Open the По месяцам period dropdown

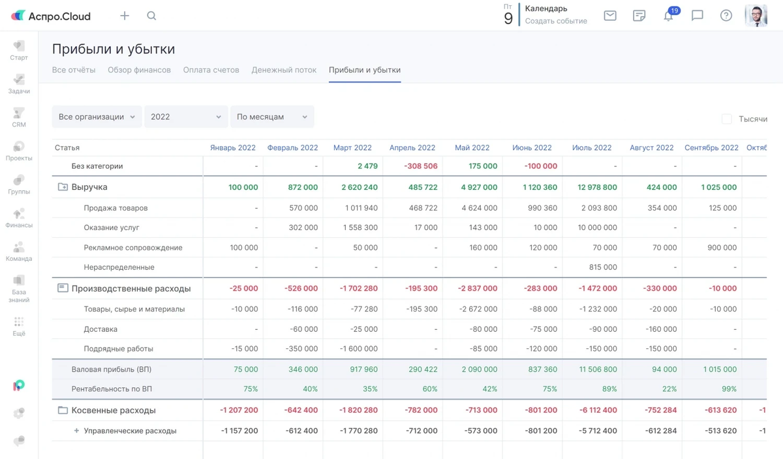[272, 117]
